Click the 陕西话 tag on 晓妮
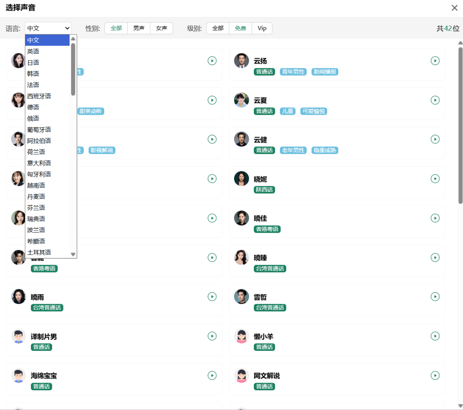 point(264,189)
